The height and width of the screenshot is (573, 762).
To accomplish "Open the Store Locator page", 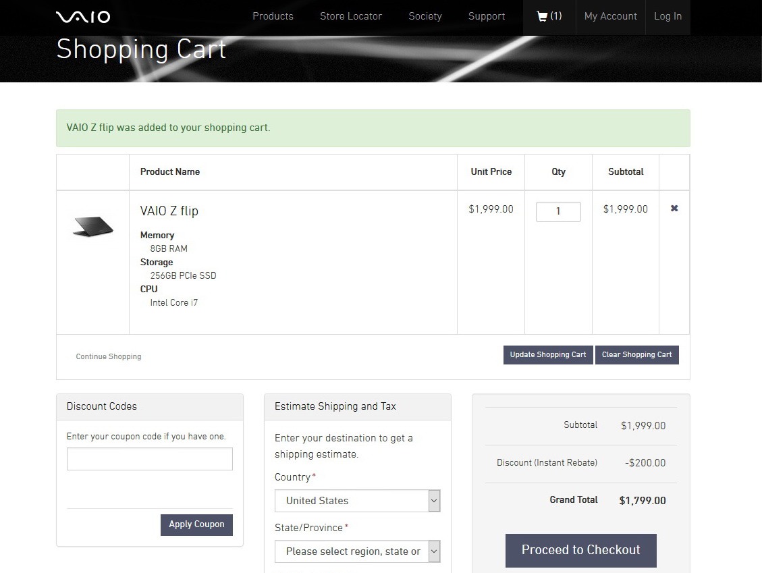I will tap(351, 16).
